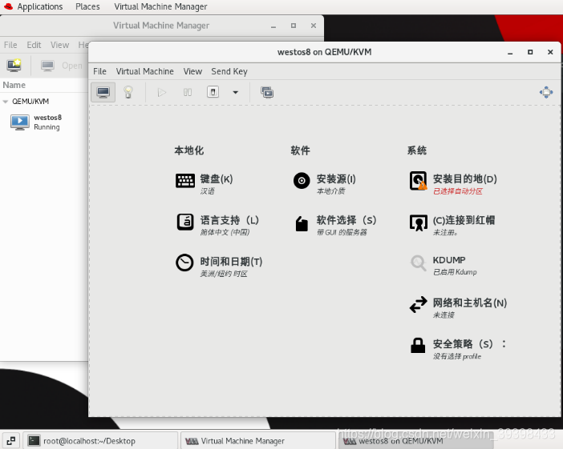Click the 美洲/纽约 时区 text

click(x=224, y=275)
